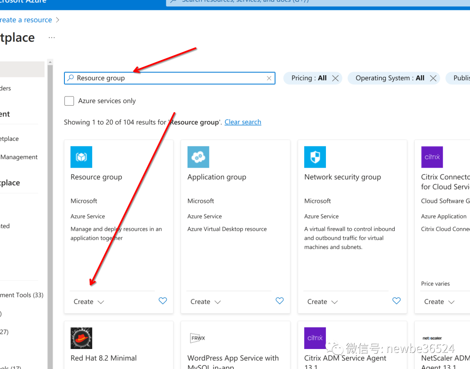
Task: Click 'Azure Virtual Desktop resource' description text
Action: (227, 229)
